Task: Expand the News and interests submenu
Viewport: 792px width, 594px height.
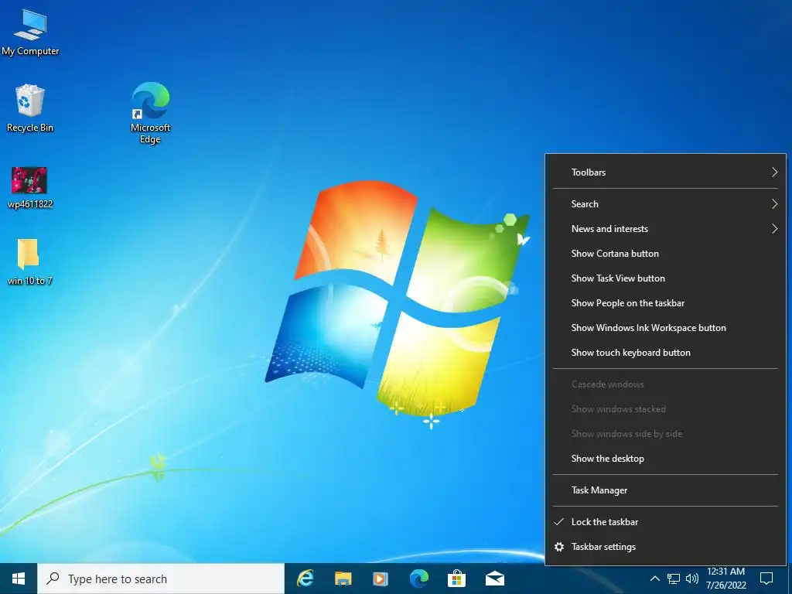Action: click(665, 229)
